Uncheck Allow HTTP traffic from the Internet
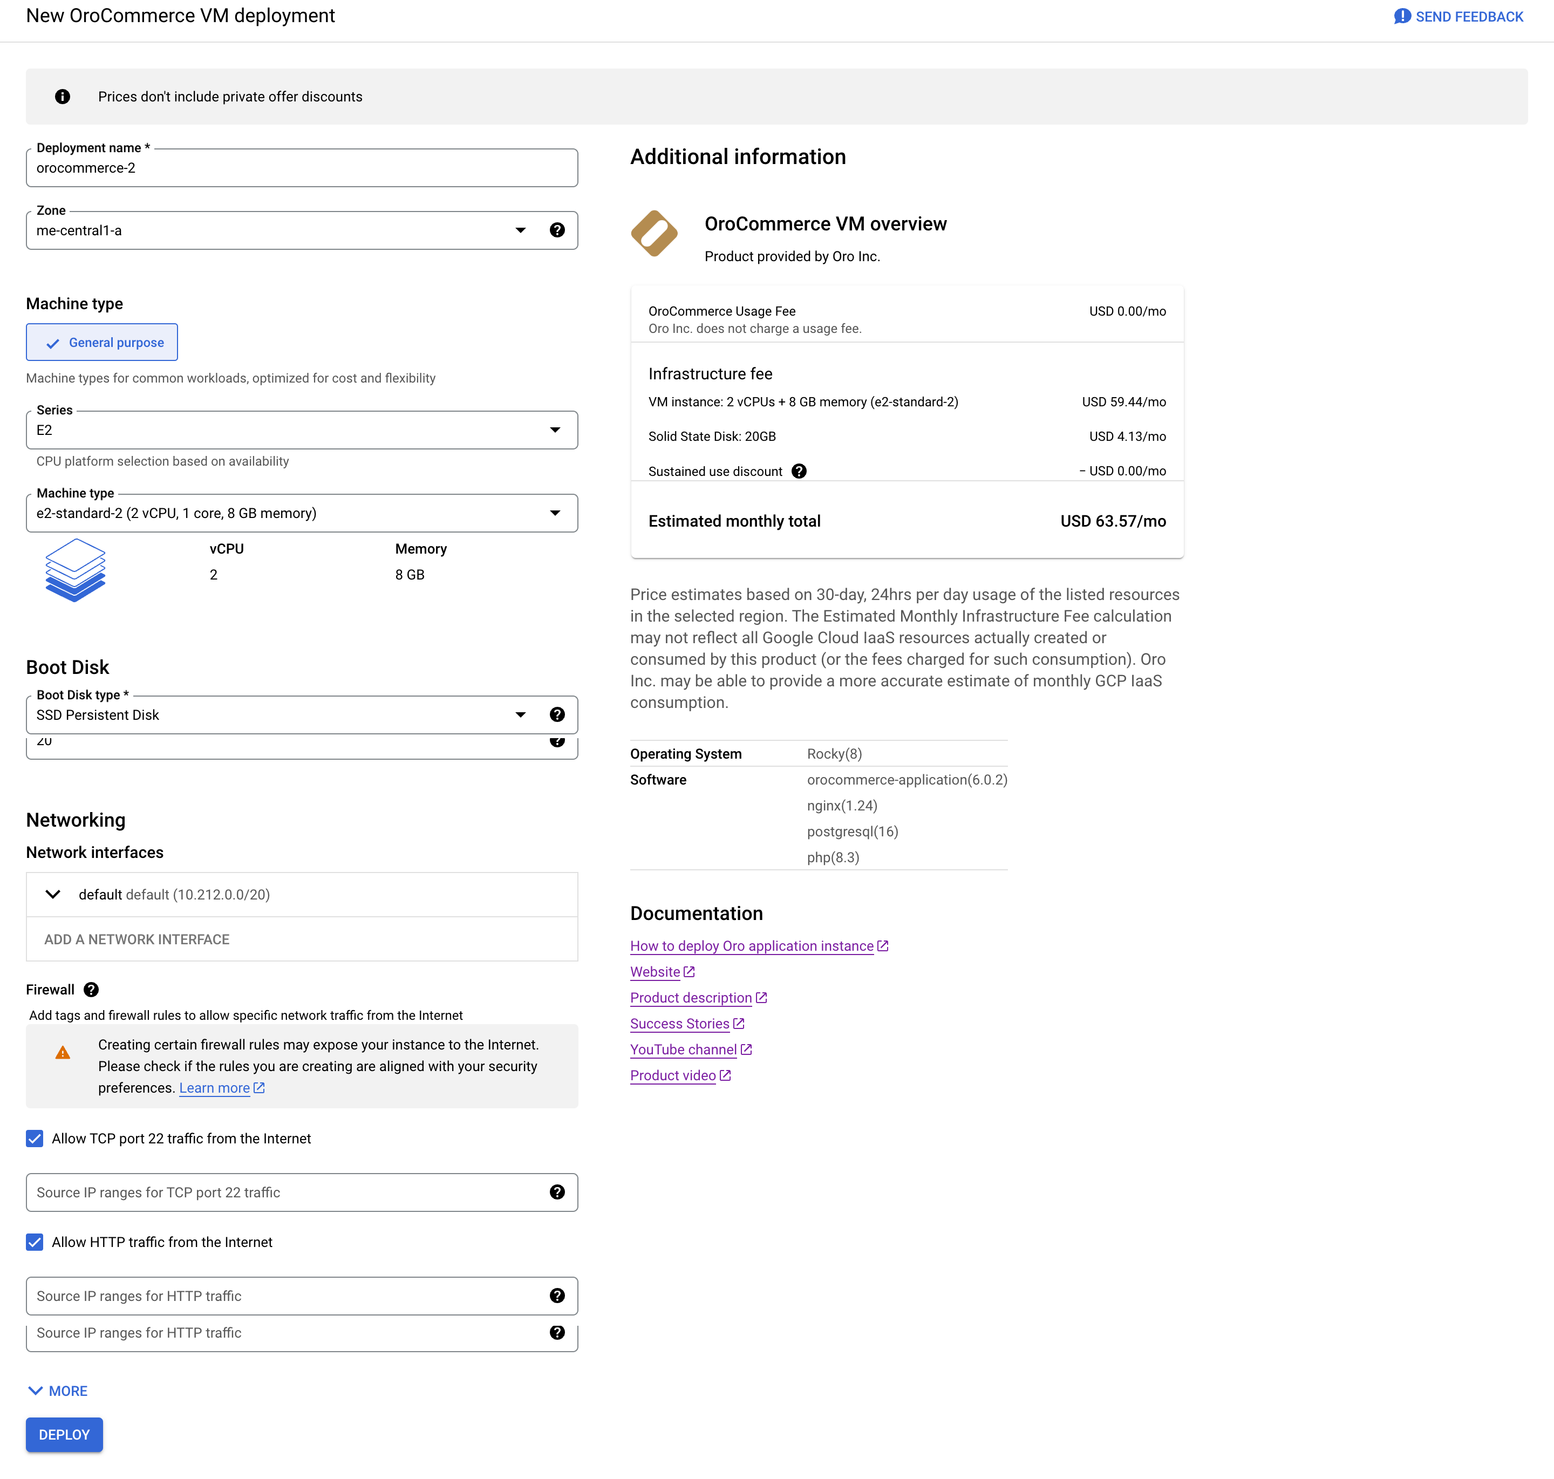1554x1479 pixels. pyautogui.click(x=35, y=1242)
